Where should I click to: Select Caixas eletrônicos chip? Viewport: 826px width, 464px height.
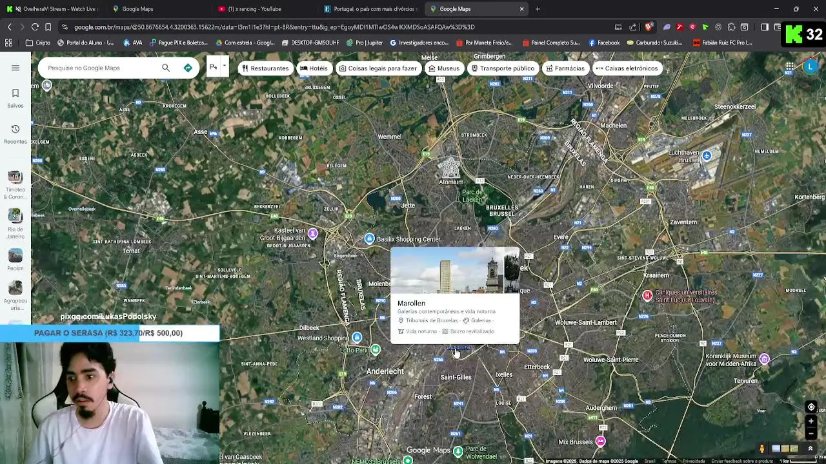click(627, 68)
